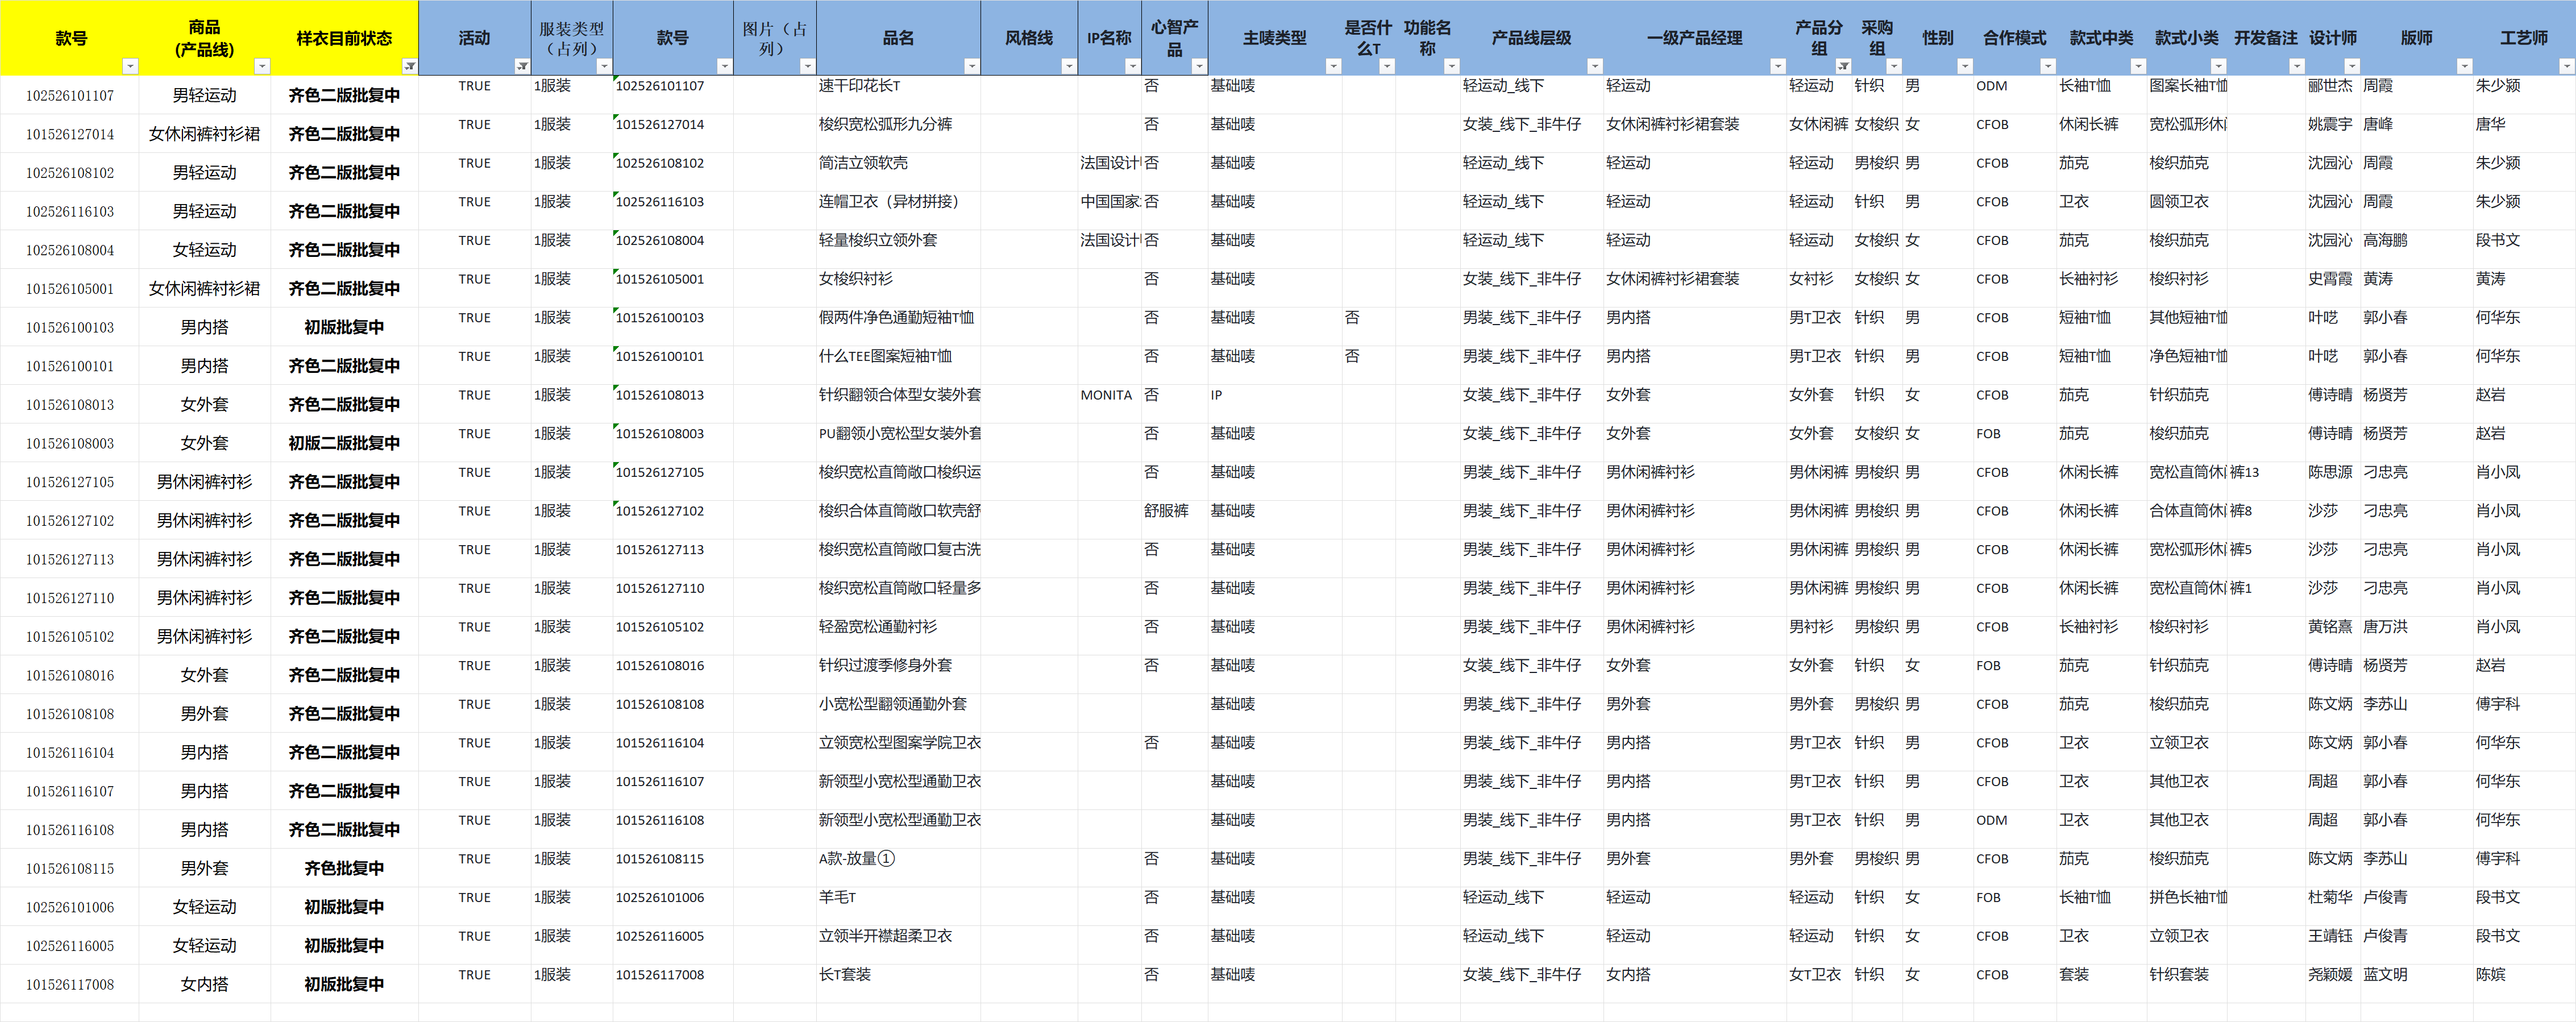
Task: Select 齐色批复中 status cell for 101526108115
Action: [x=343, y=868]
